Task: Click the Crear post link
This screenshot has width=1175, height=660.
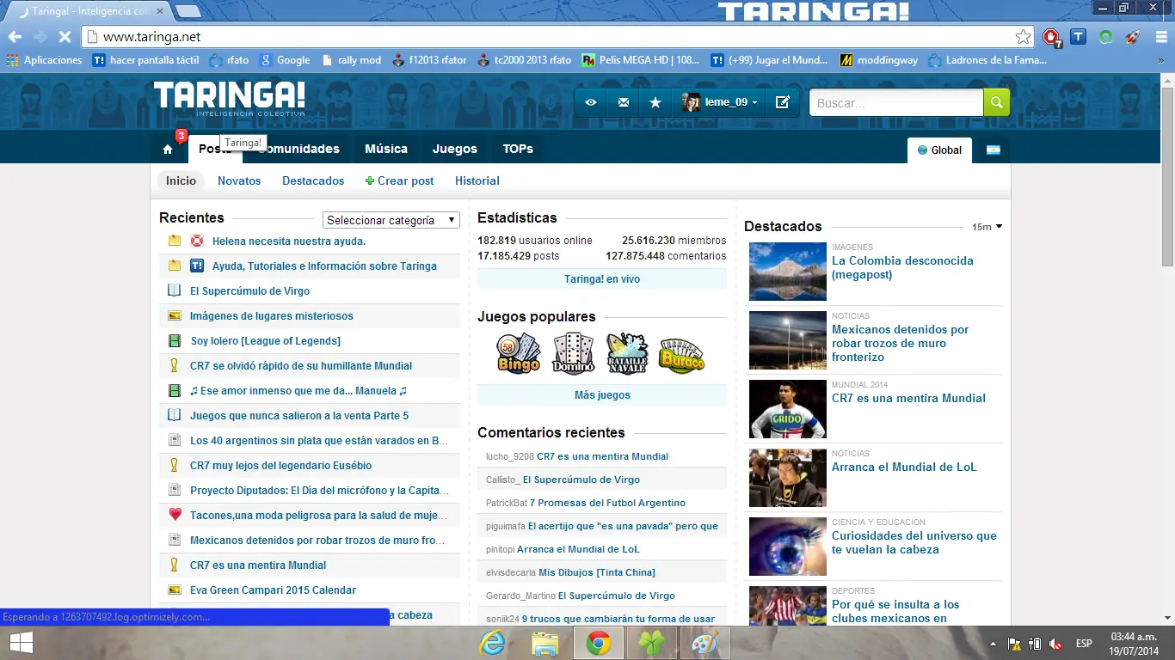Action: tap(400, 180)
